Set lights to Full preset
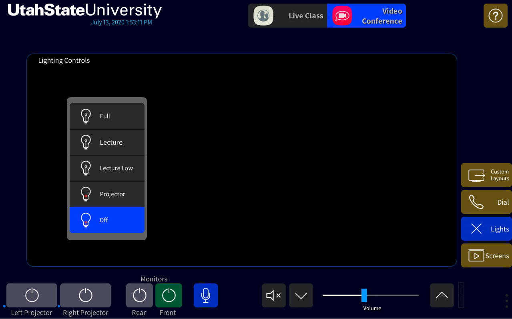Image resolution: width=512 pixels, height=319 pixels. [107, 116]
